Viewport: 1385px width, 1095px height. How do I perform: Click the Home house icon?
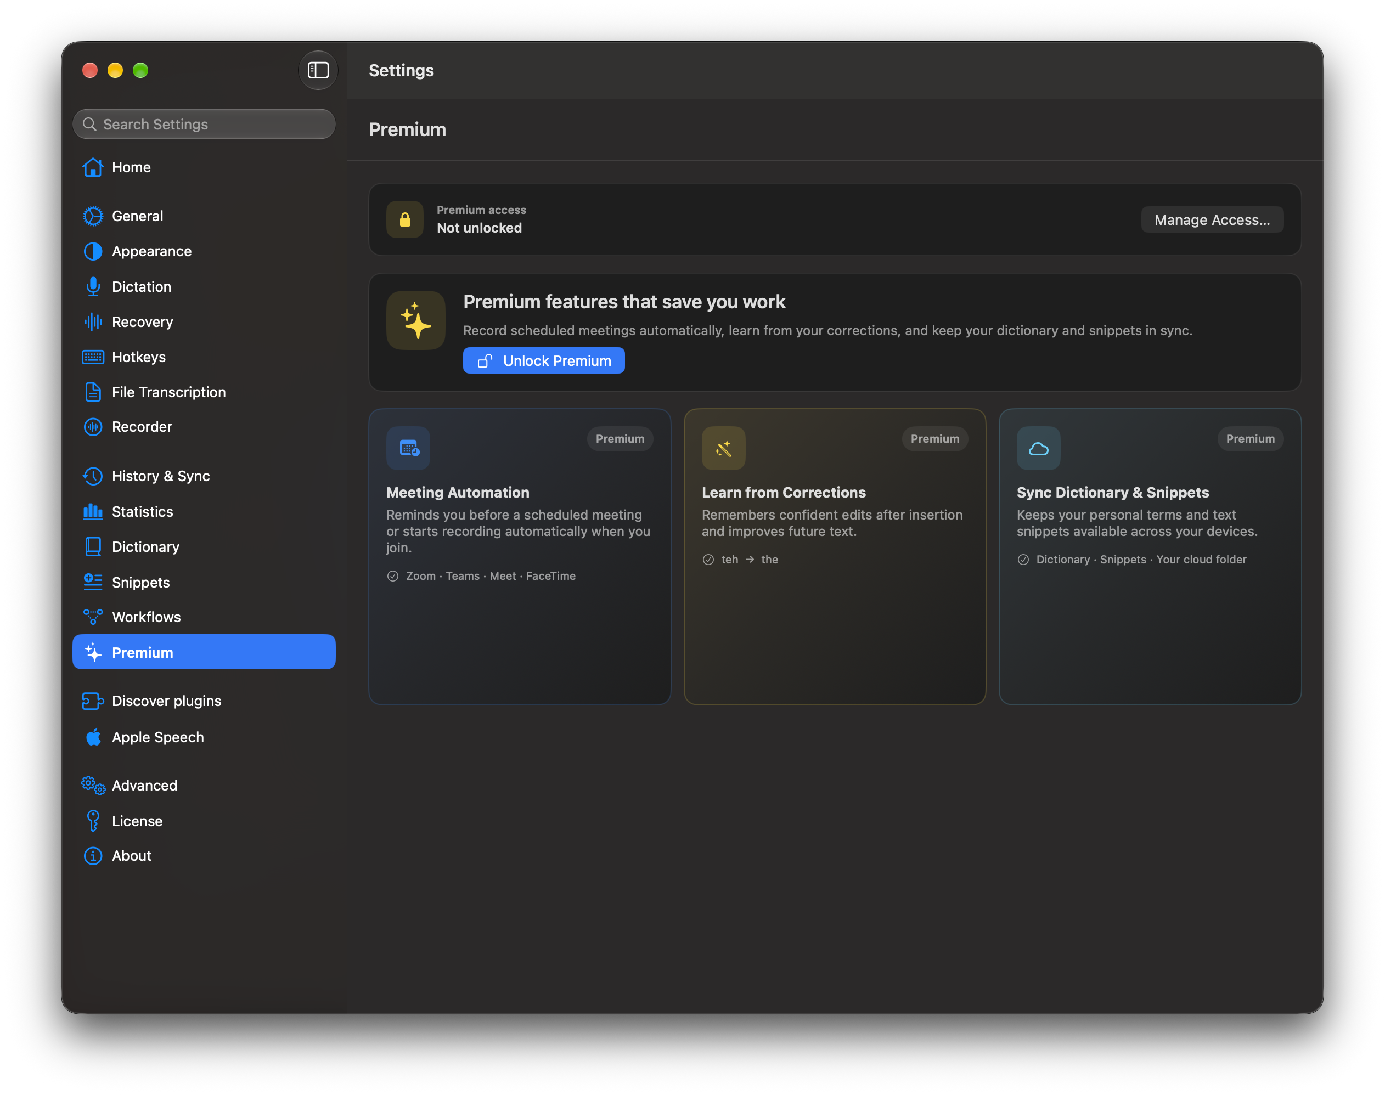(x=93, y=167)
